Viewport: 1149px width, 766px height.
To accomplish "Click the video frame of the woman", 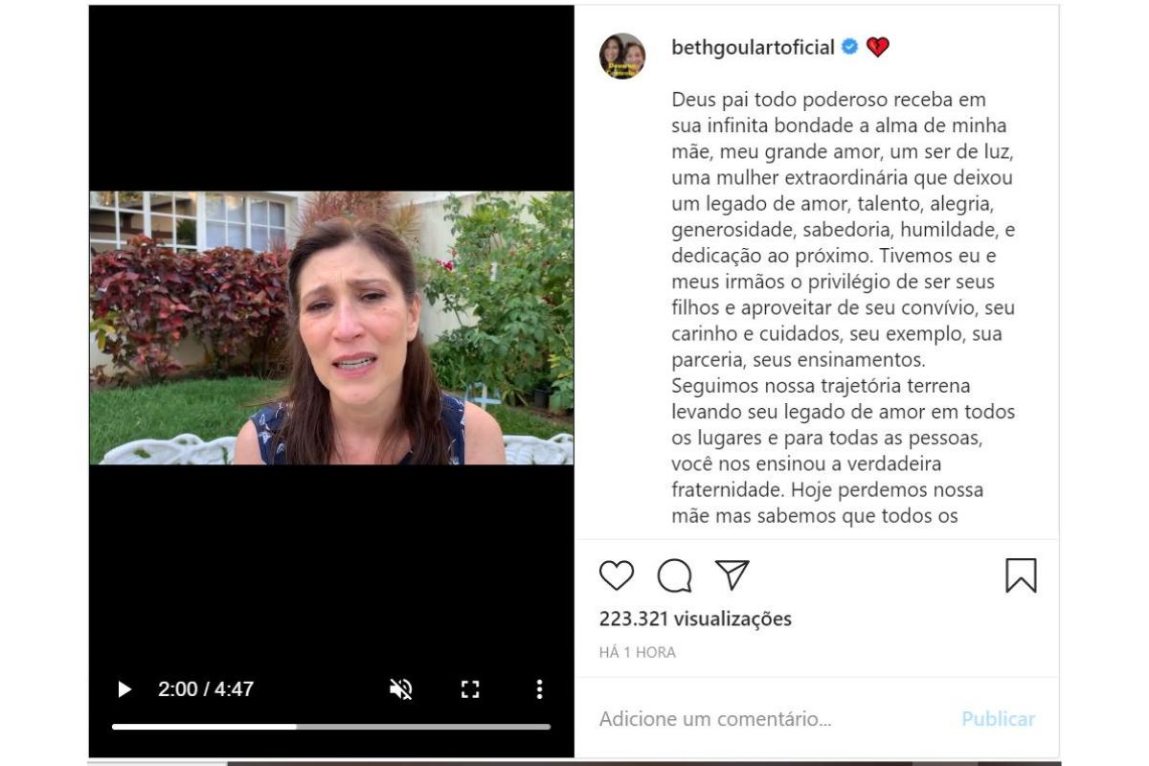I will pyautogui.click(x=331, y=327).
